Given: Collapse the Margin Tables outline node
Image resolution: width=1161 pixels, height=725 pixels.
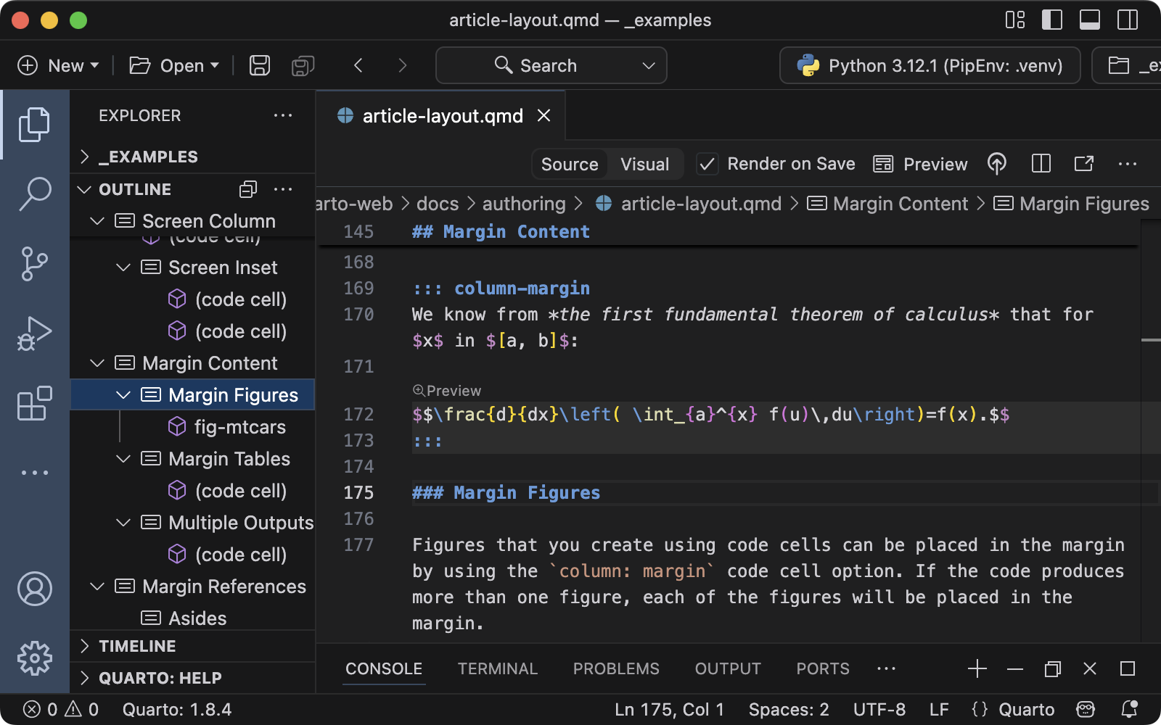Looking at the screenshot, I should (x=123, y=459).
